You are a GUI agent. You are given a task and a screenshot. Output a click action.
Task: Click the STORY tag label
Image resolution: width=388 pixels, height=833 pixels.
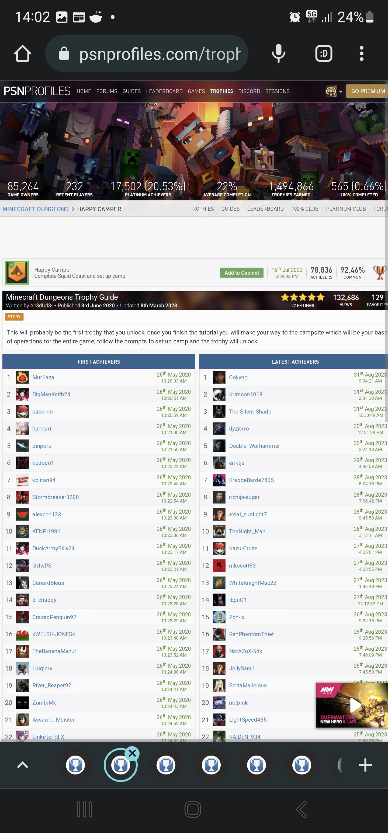(14, 317)
